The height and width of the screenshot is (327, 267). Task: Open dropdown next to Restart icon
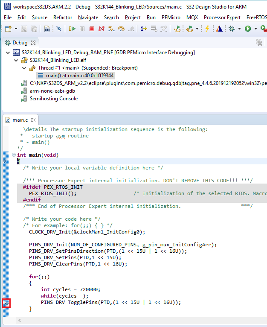197,29
